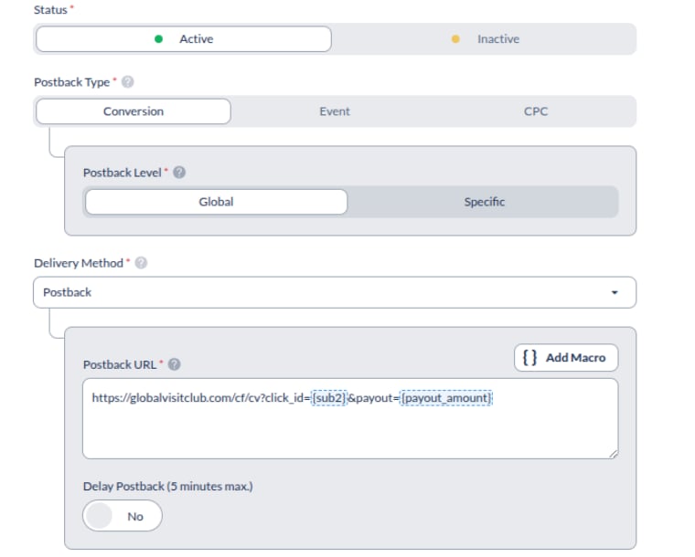Click the Delivery Method help icon
This screenshot has height=557, width=695.
coord(141,263)
